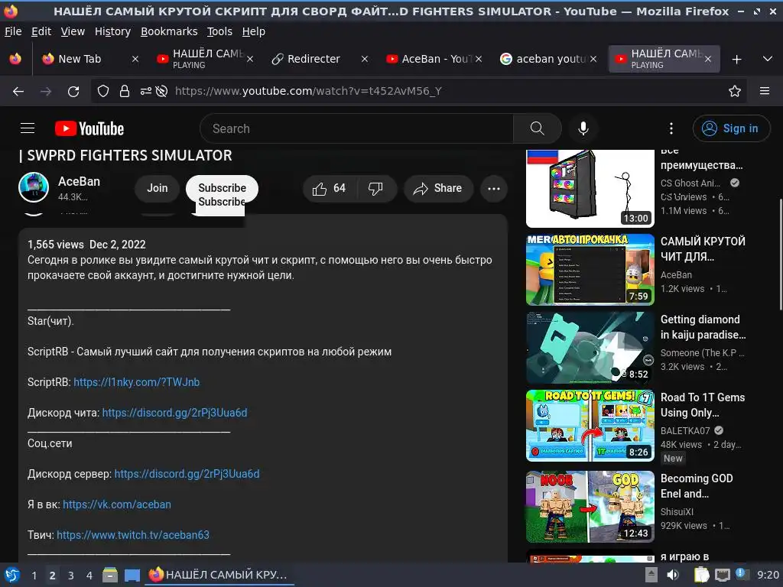The height and width of the screenshot is (587, 783).
Task: Open the Firefox View icon in the tab strip
Action: coord(15,59)
